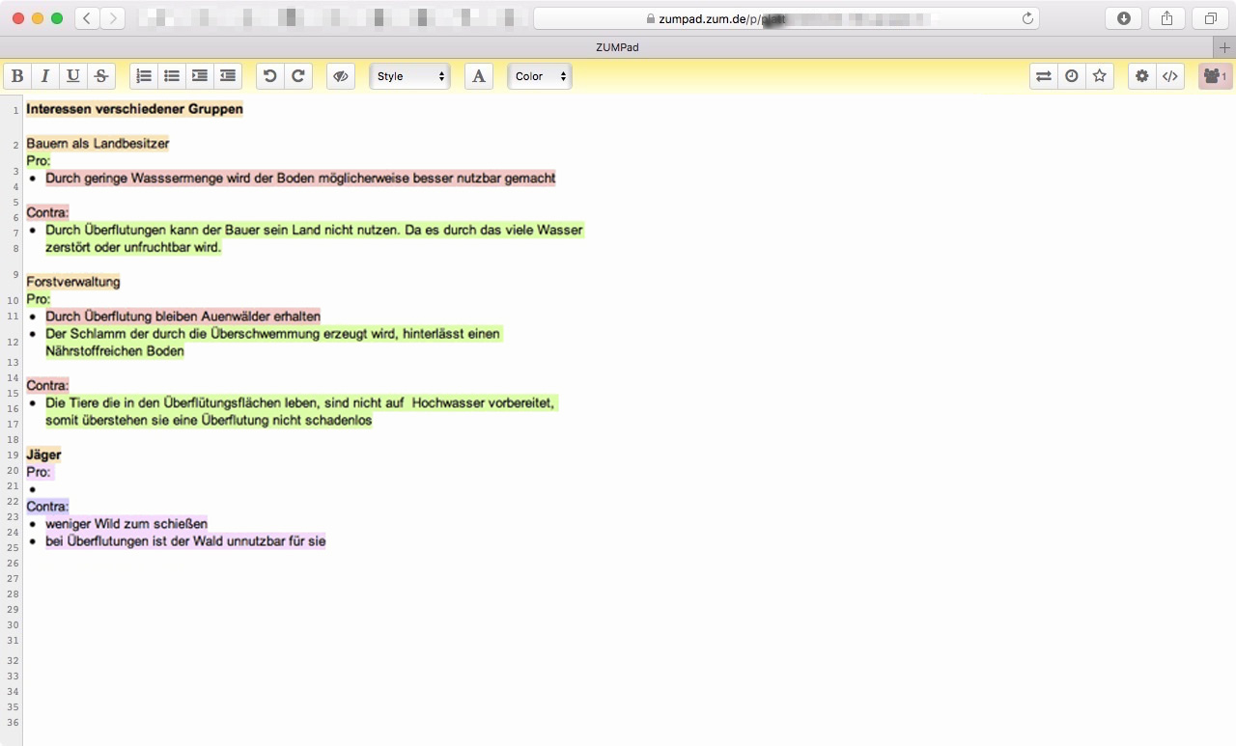Open the Color dropdown

coord(540,76)
